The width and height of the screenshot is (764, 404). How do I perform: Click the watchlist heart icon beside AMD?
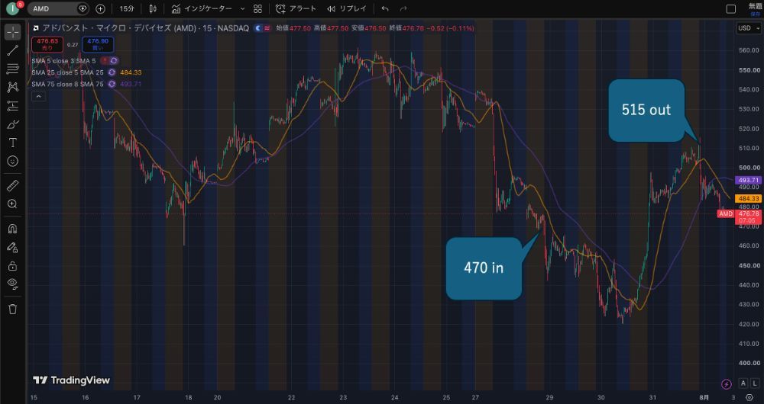pyautogui.click(x=83, y=8)
